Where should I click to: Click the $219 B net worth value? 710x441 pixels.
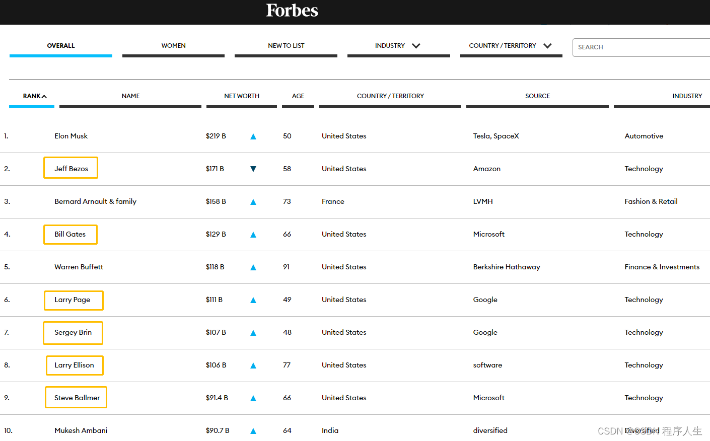[x=216, y=136]
